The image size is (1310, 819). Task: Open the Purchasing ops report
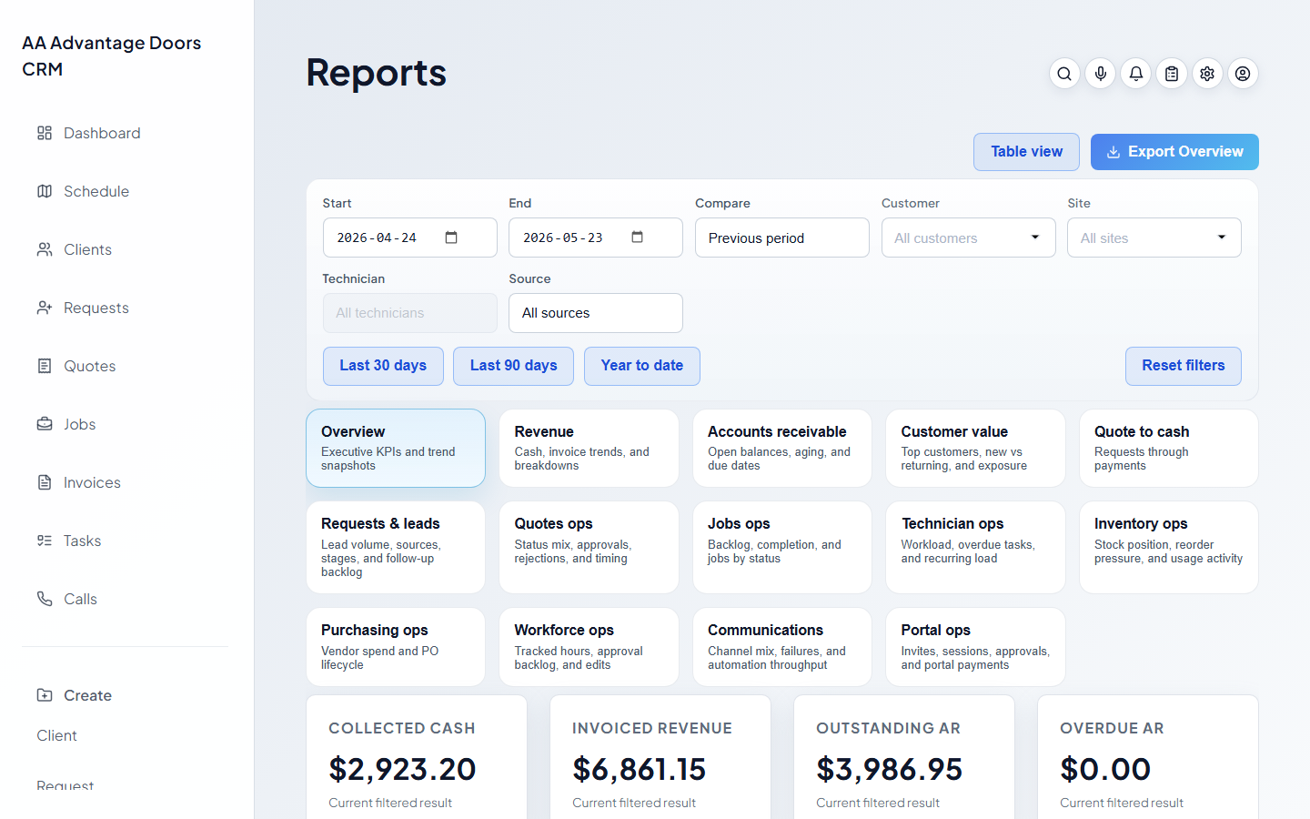[396, 647]
